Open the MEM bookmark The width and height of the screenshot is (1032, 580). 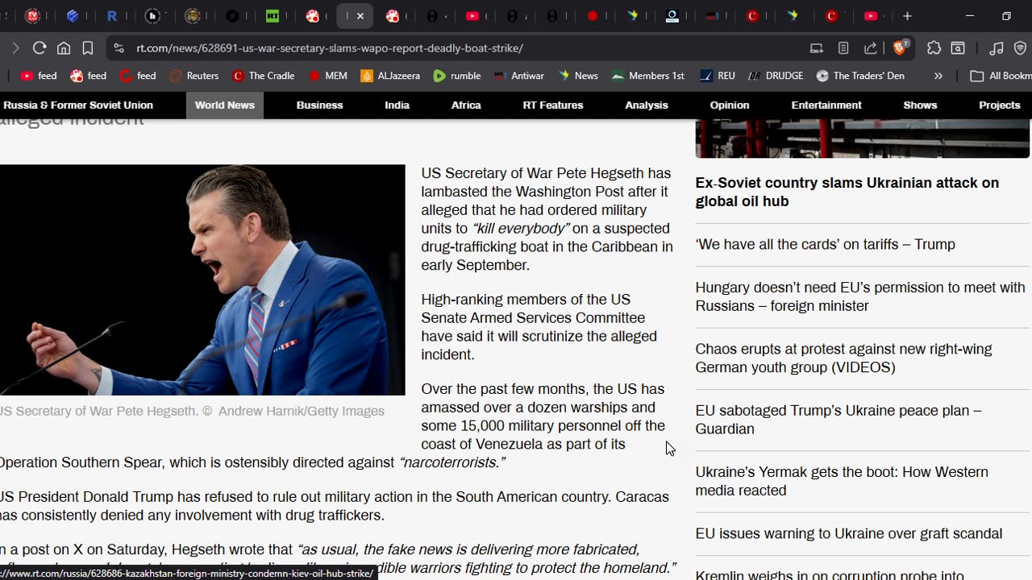point(328,76)
